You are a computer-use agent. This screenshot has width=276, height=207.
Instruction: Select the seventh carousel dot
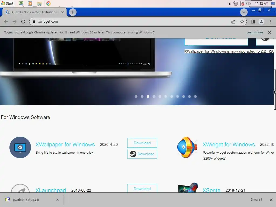click(x=172, y=96)
